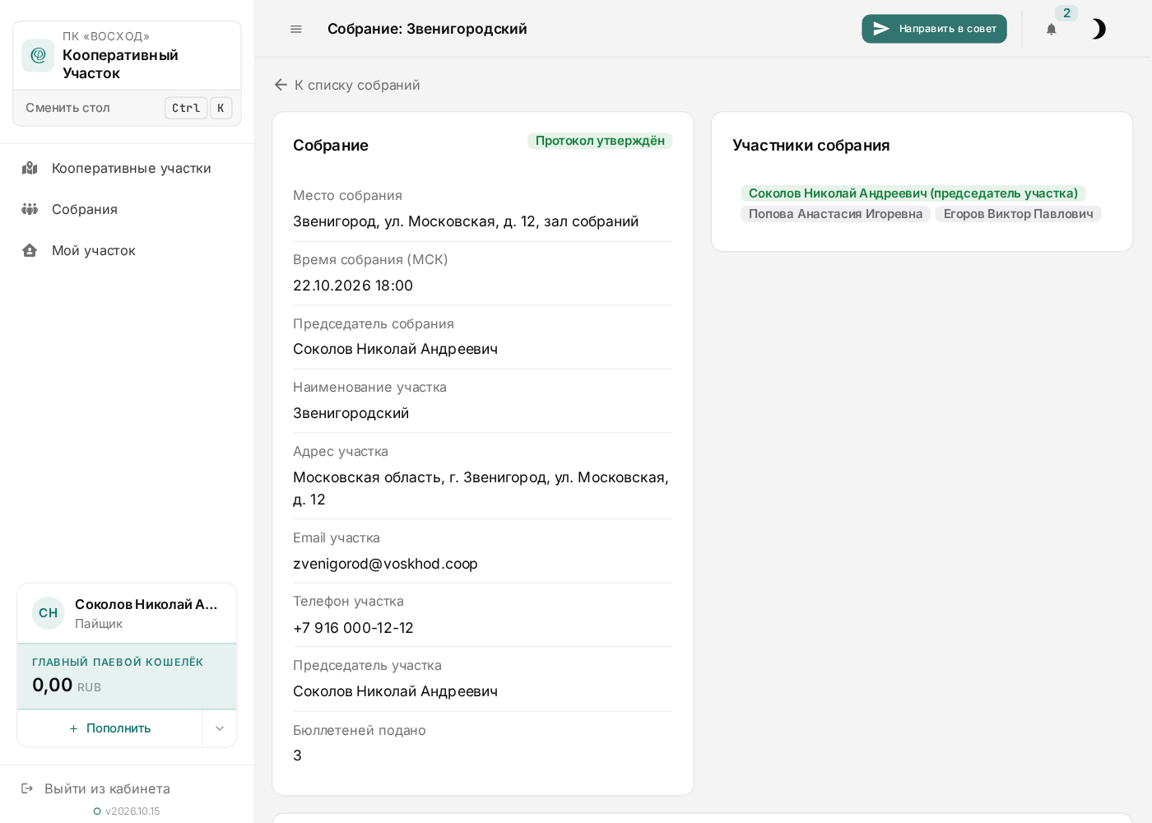This screenshot has height=823, width=1152.
Task: Click the Наименование участка value Звенигородский
Action: [x=351, y=413]
